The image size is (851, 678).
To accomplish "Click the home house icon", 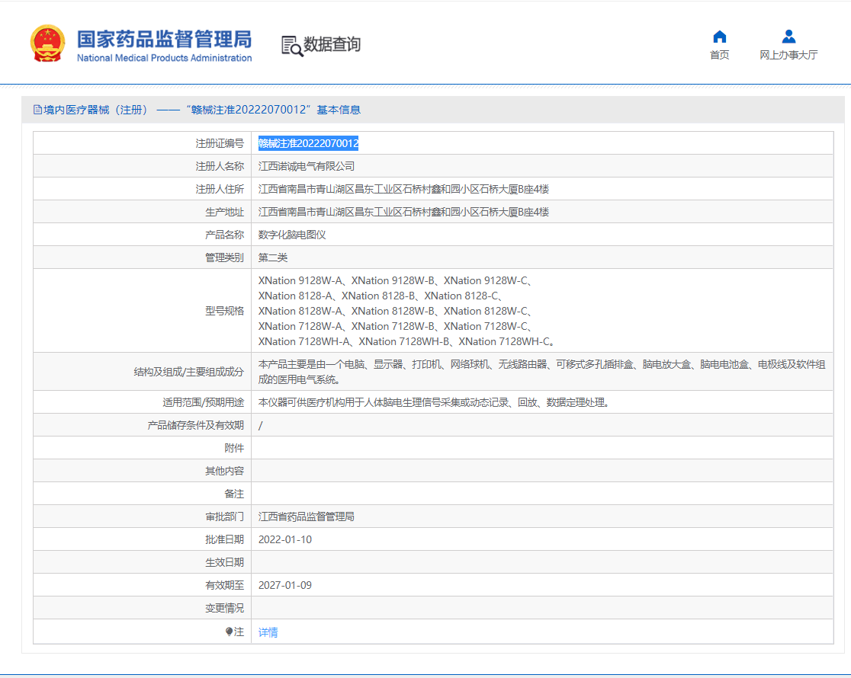I will point(719,37).
